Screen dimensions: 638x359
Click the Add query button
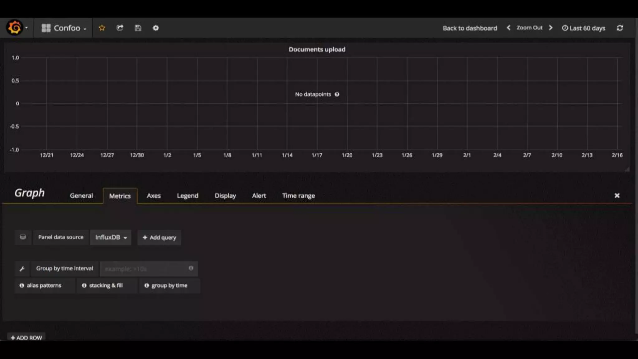point(159,237)
